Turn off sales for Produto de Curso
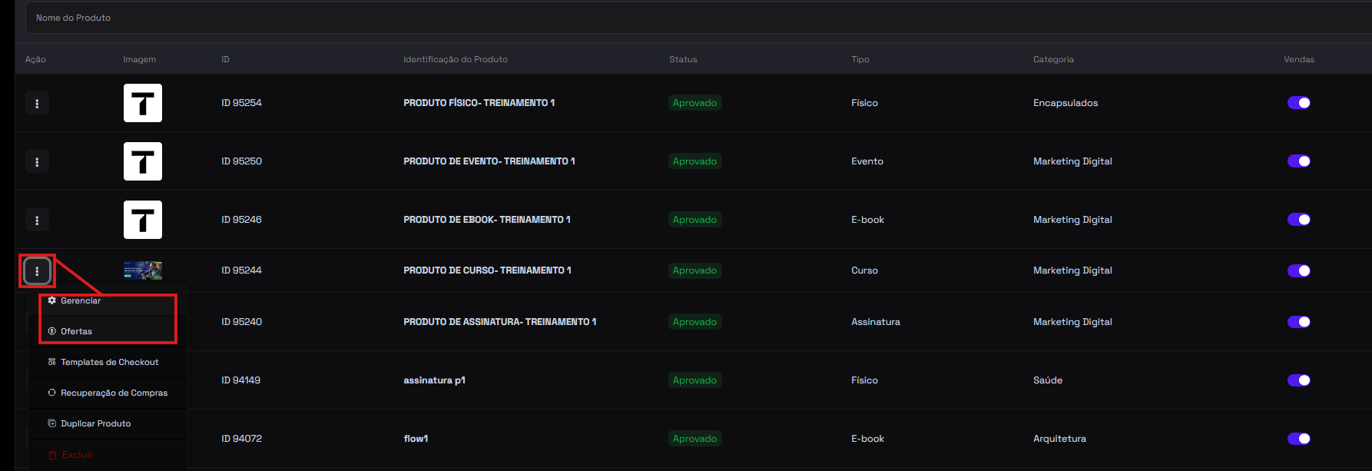The height and width of the screenshot is (471, 1372). click(1298, 270)
